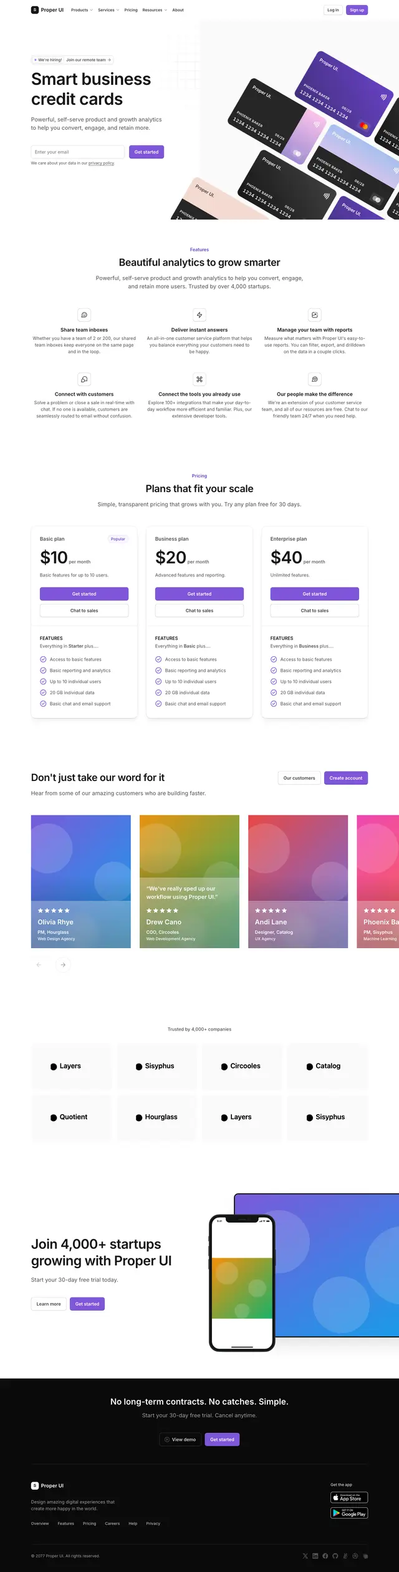Open the Pricing nav item
This screenshot has height=1572, width=399.
[131, 10]
